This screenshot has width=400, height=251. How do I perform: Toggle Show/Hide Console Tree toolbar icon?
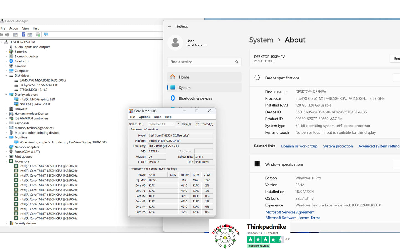16,35
